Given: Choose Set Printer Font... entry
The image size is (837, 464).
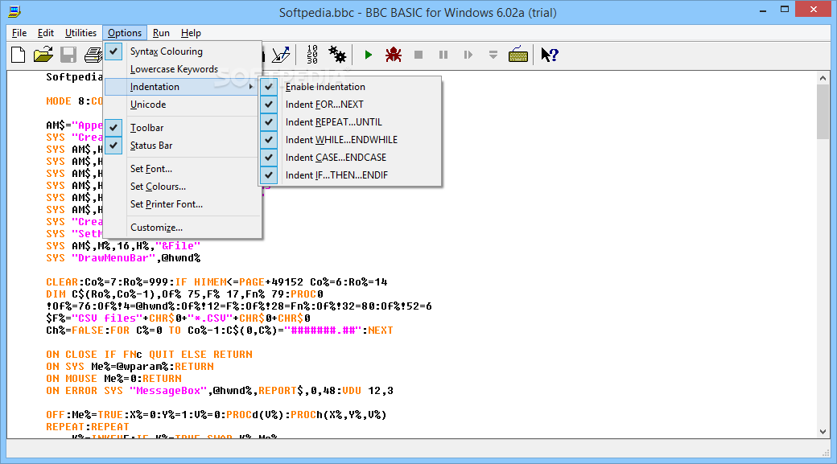Looking at the screenshot, I should [182, 203].
